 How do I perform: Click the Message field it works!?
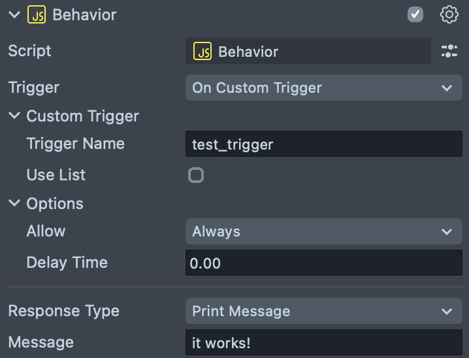click(x=323, y=342)
